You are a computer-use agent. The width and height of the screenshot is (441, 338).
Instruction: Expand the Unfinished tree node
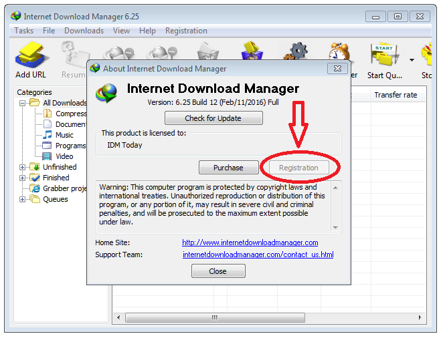click(22, 167)
